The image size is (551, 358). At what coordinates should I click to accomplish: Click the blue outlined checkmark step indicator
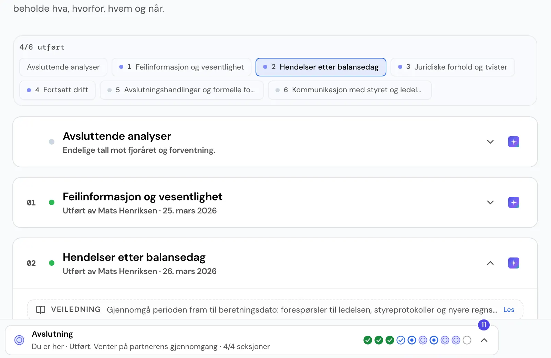point(401,340)
